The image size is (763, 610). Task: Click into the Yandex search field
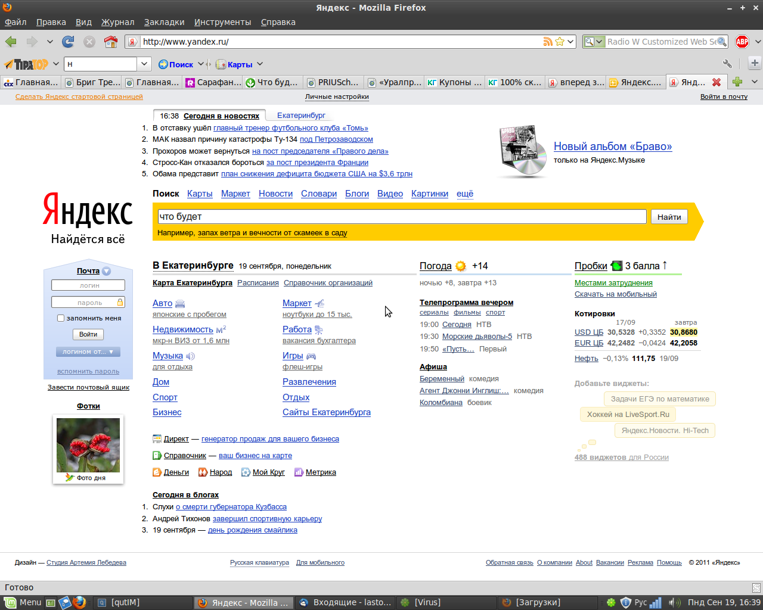point(402,216)
